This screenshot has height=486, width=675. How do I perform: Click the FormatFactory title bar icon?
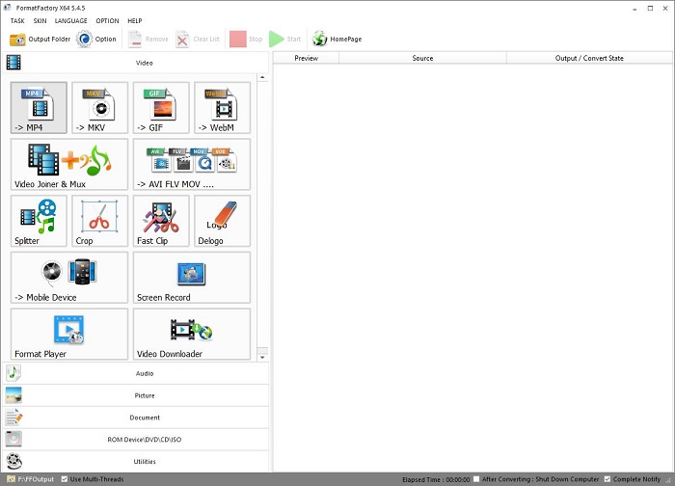point(8,8)
